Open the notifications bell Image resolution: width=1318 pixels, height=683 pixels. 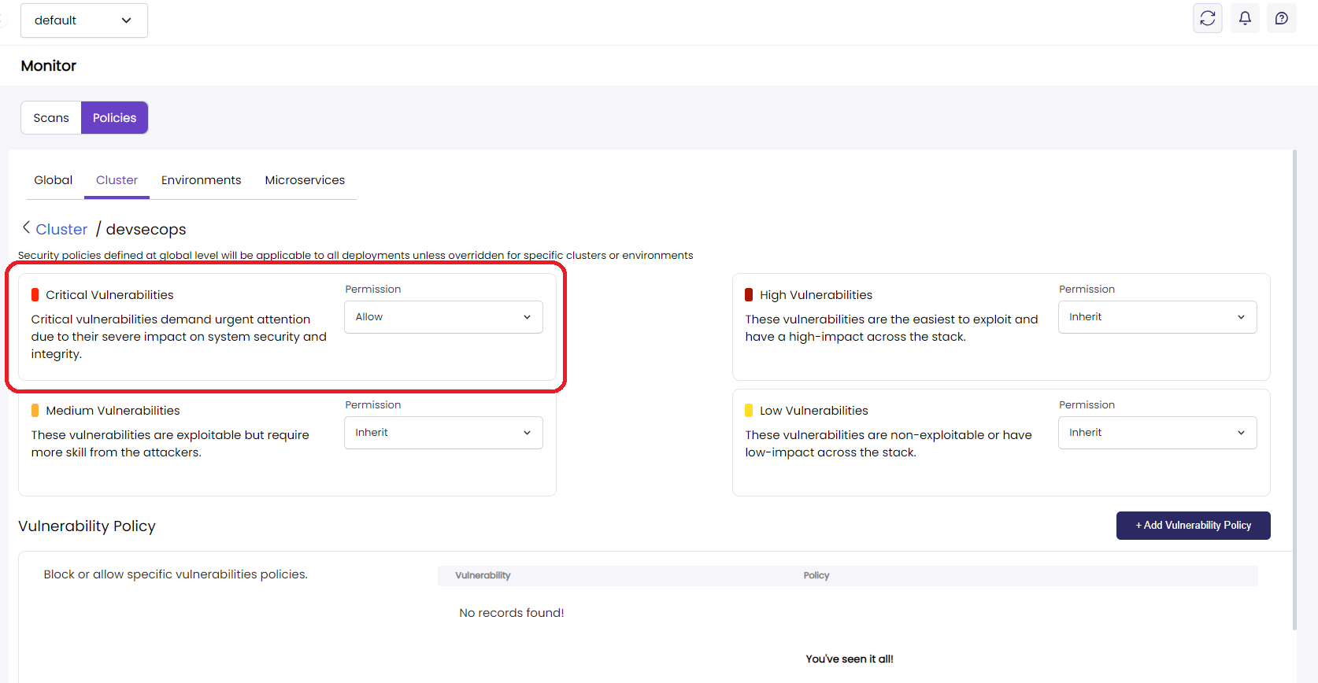(1245, 18)
